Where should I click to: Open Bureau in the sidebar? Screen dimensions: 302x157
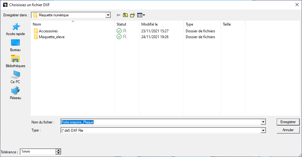point(15,46)
